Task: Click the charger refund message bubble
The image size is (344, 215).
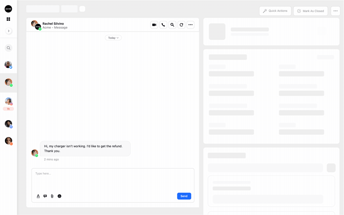Action: (85, 148)
